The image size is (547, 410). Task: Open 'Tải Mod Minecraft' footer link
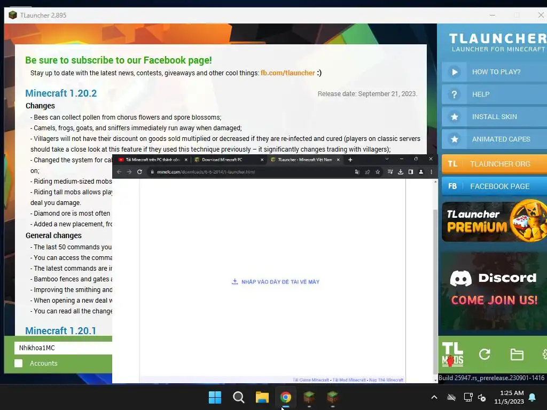coord(349,380)
